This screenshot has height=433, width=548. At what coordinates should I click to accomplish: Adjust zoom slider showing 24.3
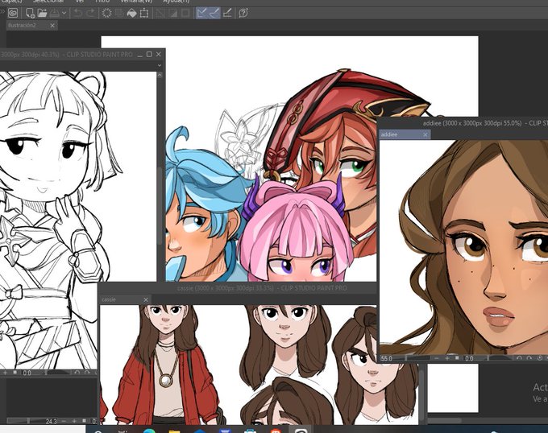(27, 421)
